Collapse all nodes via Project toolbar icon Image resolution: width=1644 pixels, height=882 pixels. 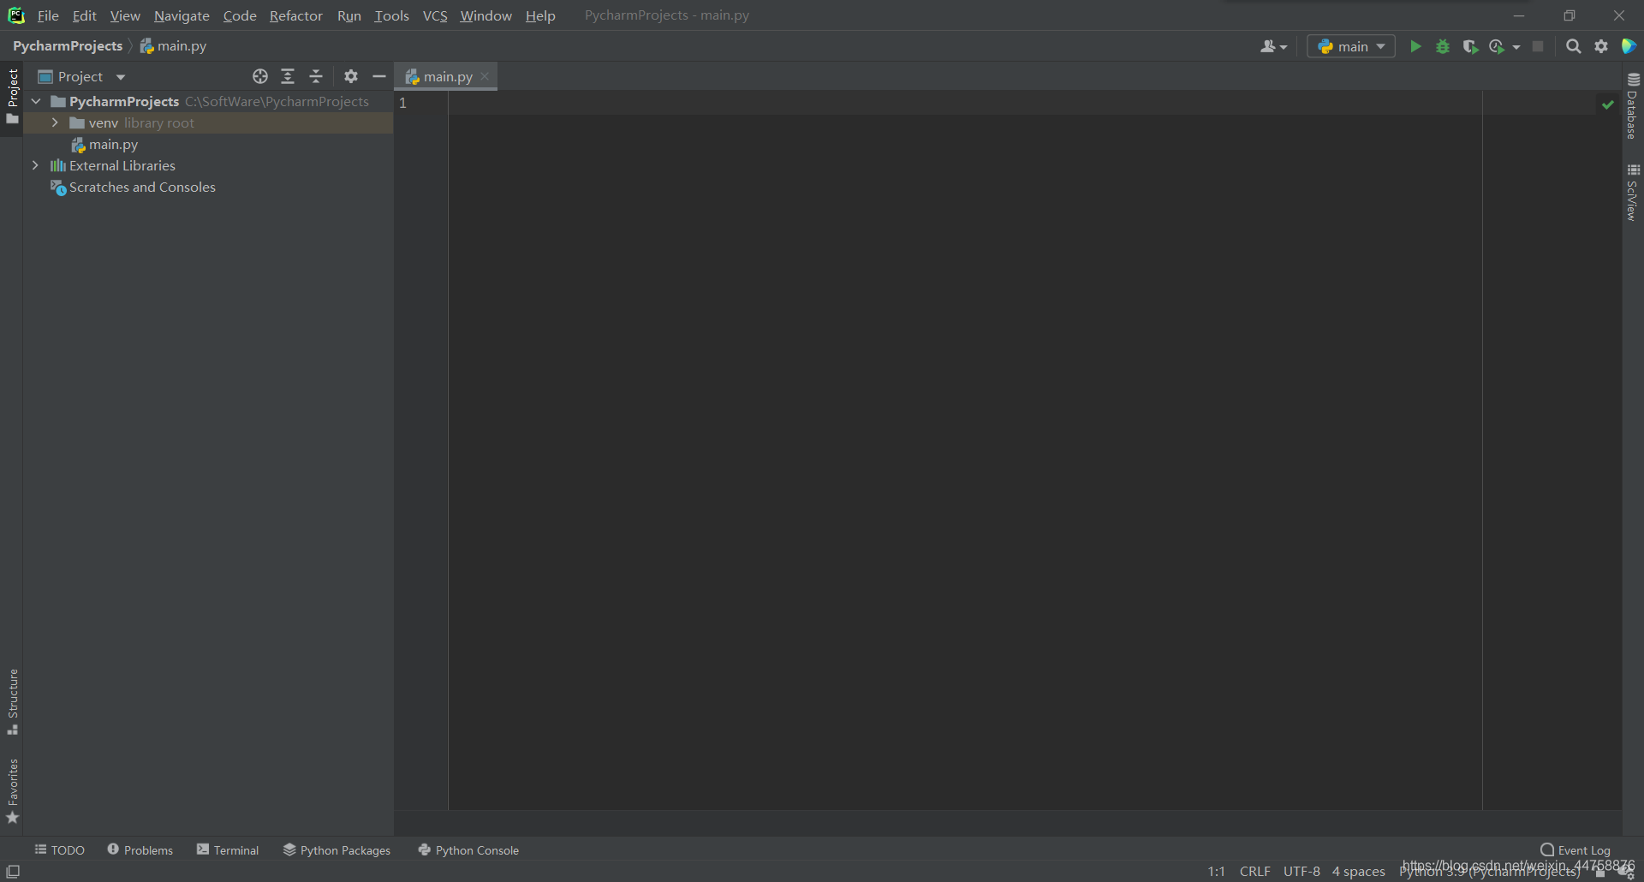[x=315, y=76]
